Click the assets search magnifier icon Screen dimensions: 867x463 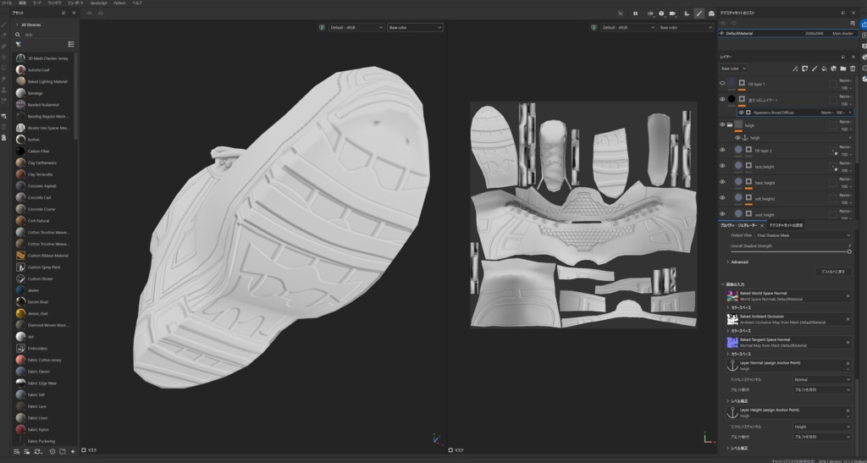pos(18,34)
